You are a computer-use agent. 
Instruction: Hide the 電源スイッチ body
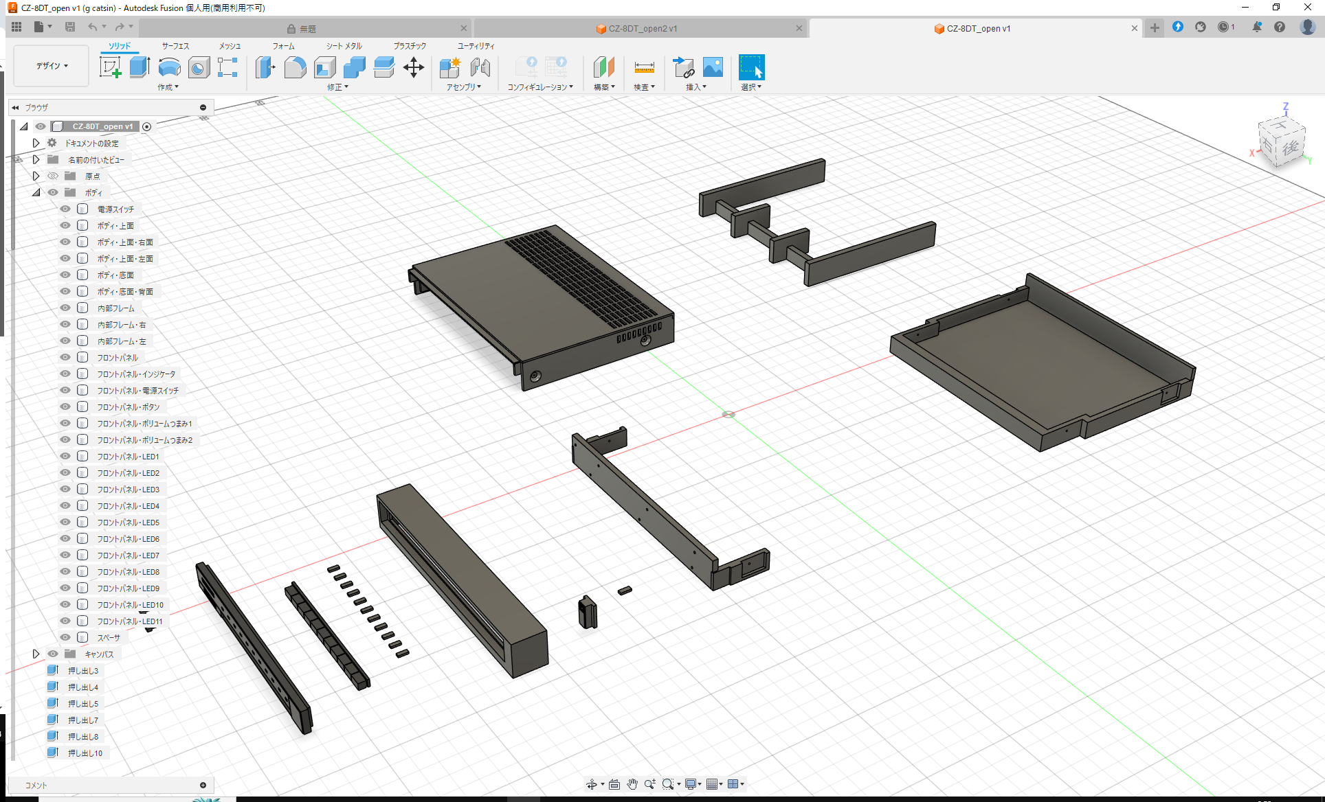[65, 209]
